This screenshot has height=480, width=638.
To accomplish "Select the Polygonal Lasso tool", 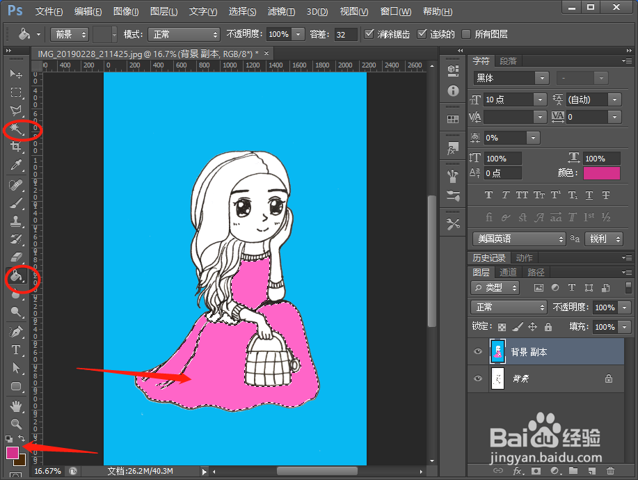I will pos(16,111).
